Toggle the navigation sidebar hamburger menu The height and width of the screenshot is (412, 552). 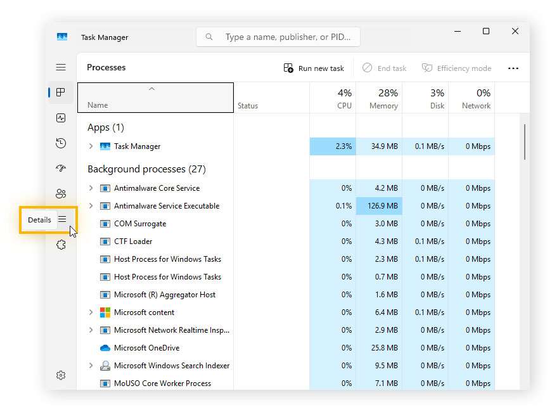pyautogui.click(x=61, y=67)
